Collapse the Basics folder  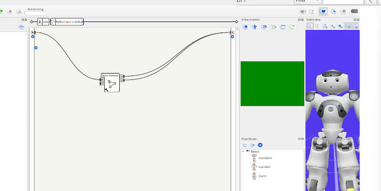(x=243, y=151)
